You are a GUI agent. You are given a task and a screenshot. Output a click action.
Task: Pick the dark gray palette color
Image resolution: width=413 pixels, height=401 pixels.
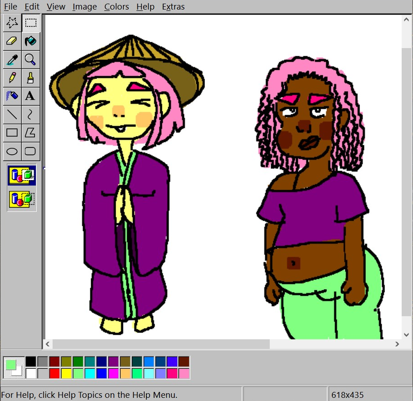(43, 362)
